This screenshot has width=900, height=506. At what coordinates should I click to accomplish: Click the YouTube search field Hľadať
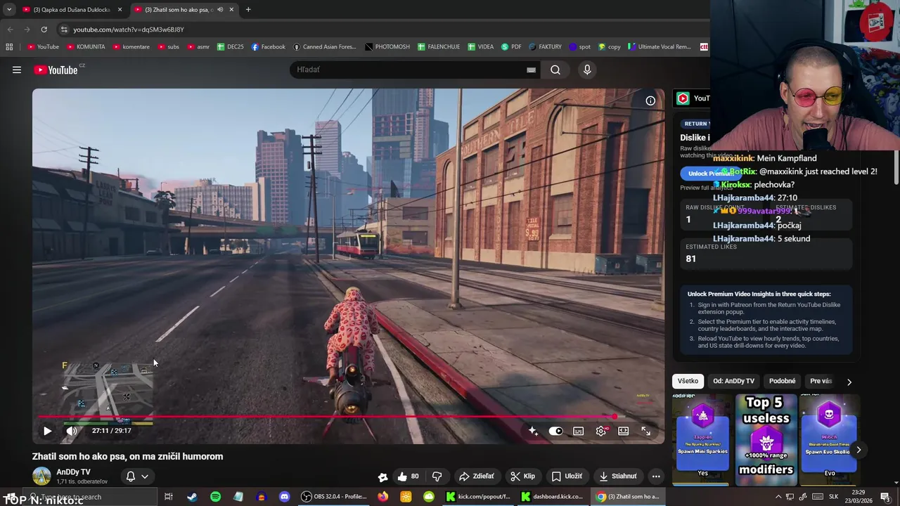point(408,70)
